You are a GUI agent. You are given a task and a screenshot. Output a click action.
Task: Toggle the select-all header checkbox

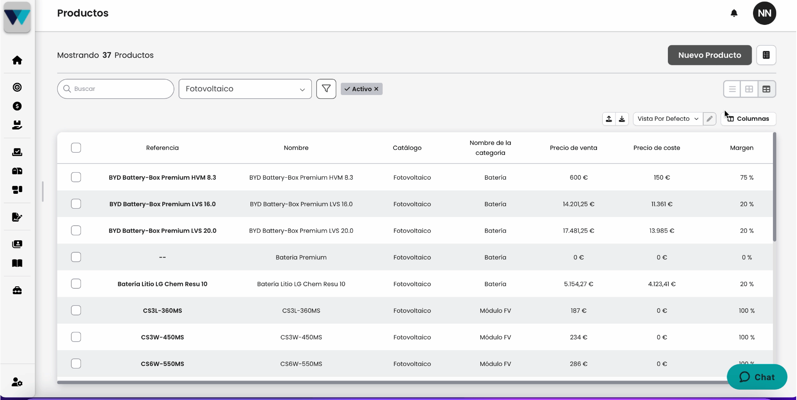(76, 148)
